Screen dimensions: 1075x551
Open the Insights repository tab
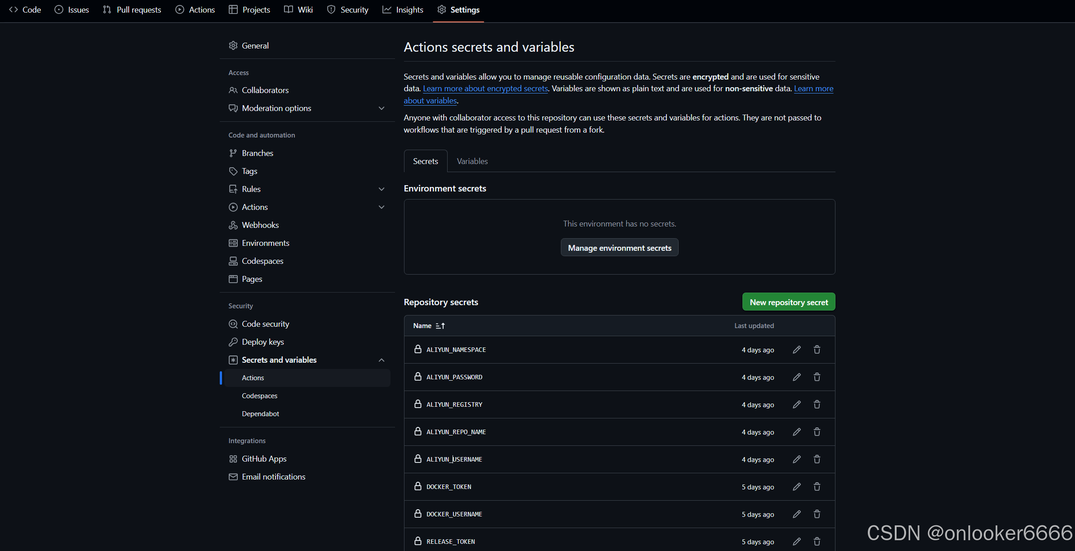[403, 10]
